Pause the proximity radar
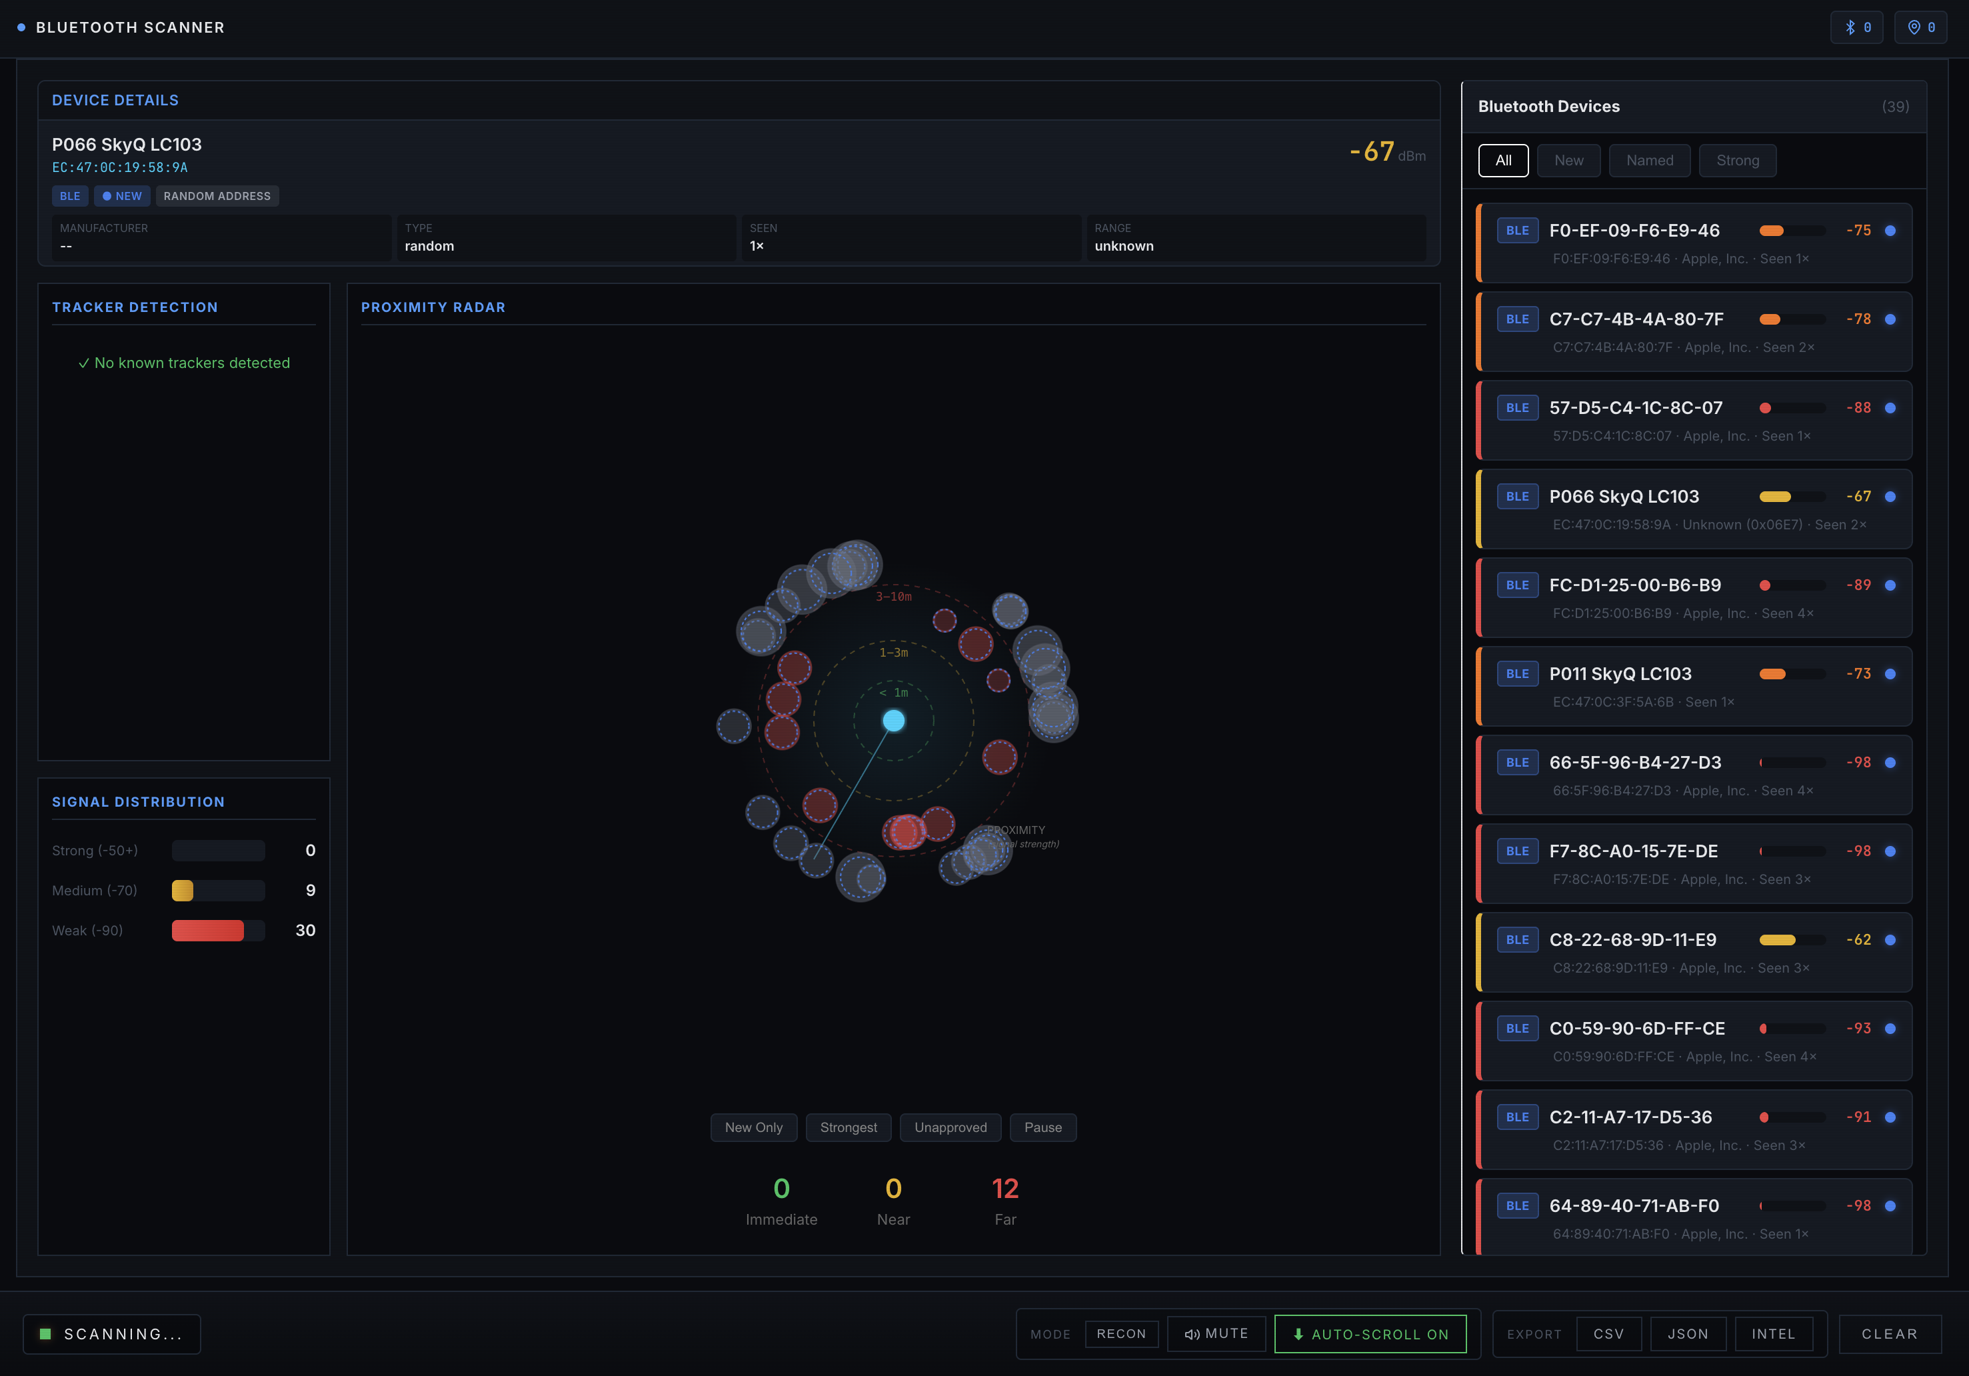Screen dimensions: 1969x1376 click(x=1042, y=1127)
